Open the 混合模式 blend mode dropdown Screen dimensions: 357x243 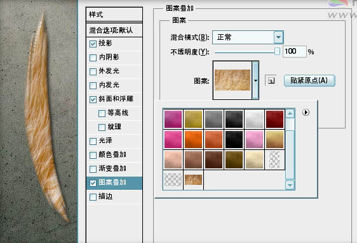click(x=248, y=37)
